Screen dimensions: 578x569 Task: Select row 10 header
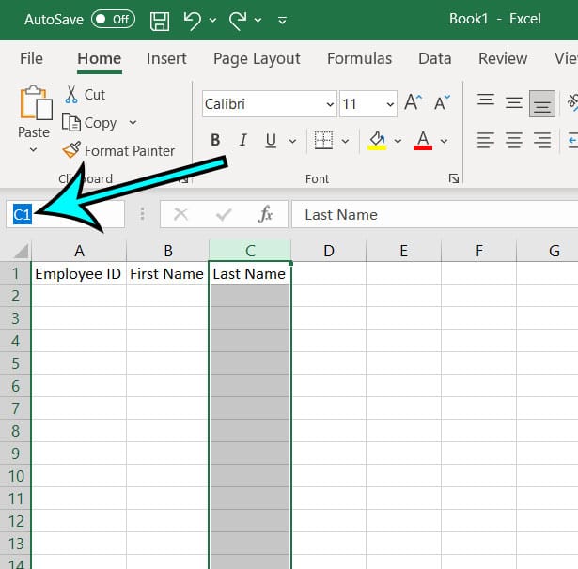click(x=15, y=476)
